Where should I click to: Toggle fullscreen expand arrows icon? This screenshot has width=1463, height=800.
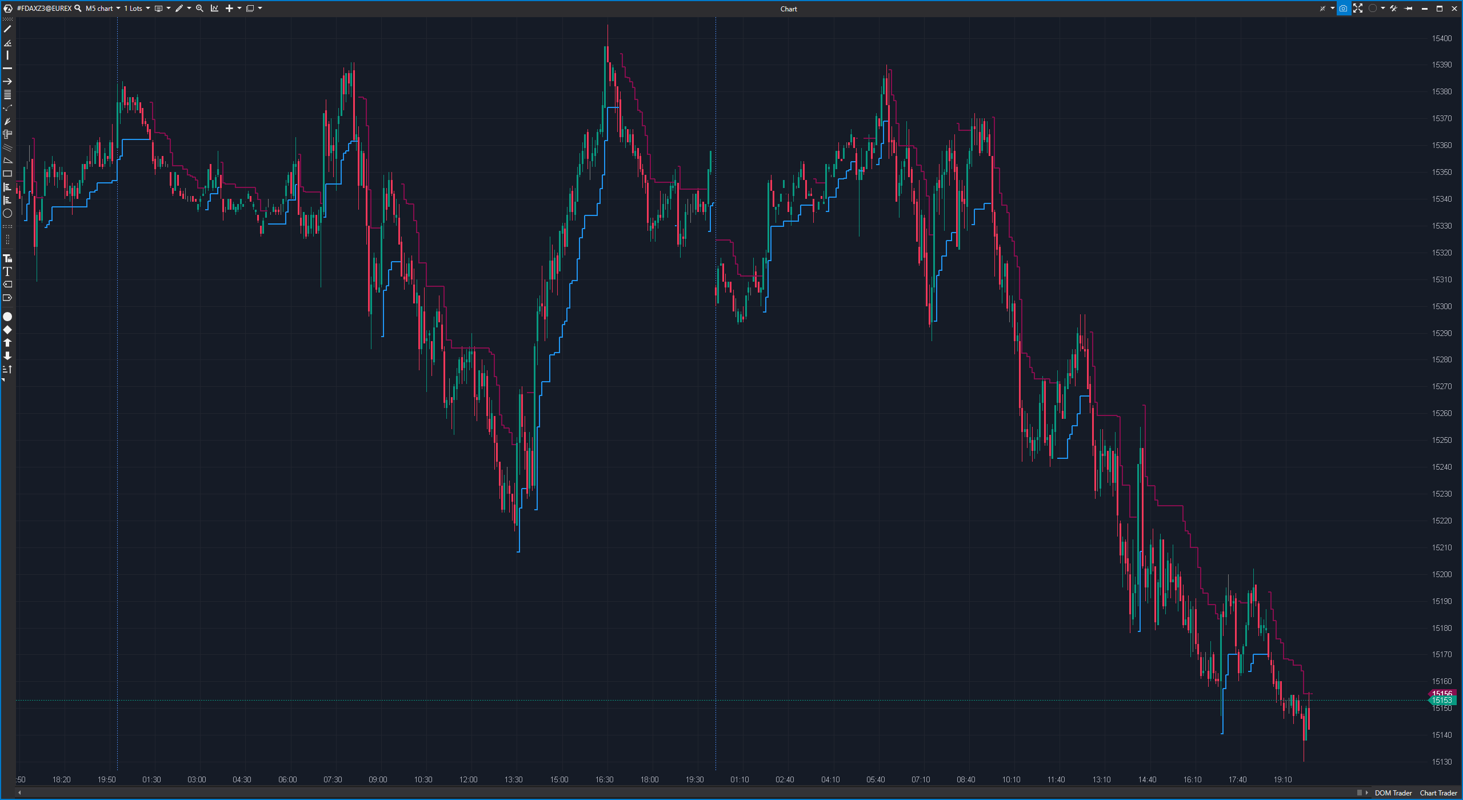pyautogui.click(x=1358, y=9)
